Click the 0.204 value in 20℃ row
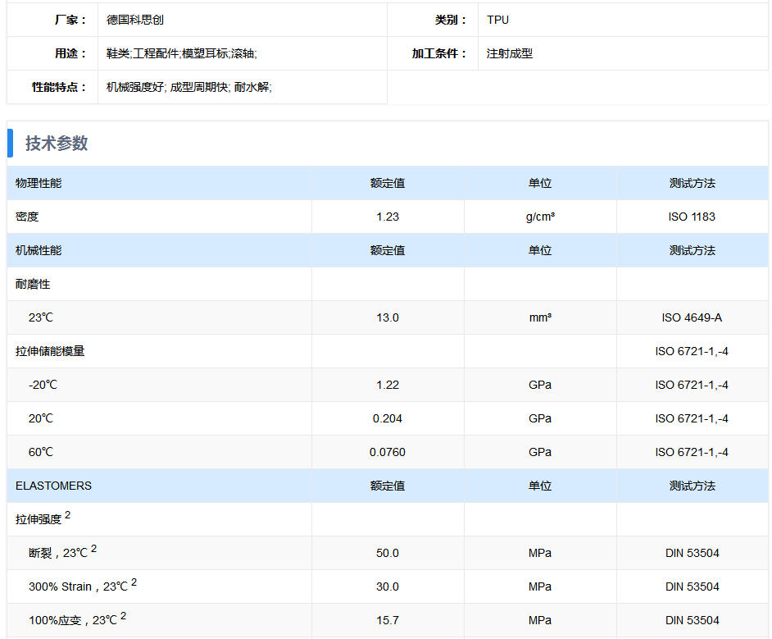Screen dimensions: 772x639 [388, 418]
